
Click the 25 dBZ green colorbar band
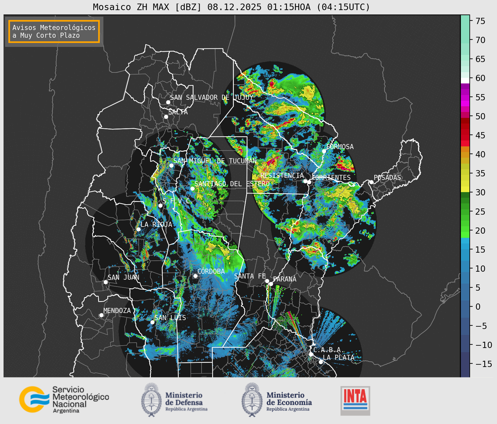[465, 212]
